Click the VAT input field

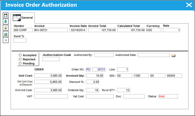pos(51,96)
